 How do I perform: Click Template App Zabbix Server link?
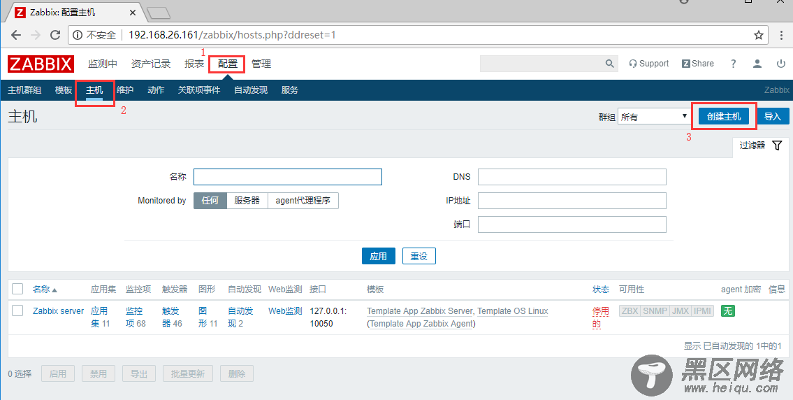point(420,311)
